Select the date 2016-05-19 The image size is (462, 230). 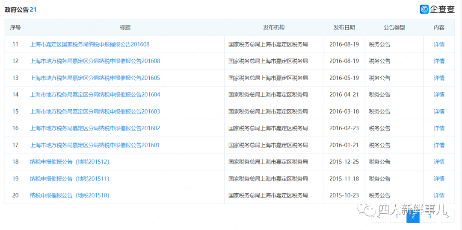pyautogui.click(x=344, y=78)
